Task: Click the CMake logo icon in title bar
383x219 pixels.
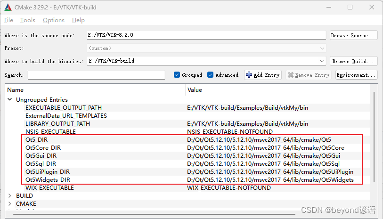Action: [x=8, y=8]
